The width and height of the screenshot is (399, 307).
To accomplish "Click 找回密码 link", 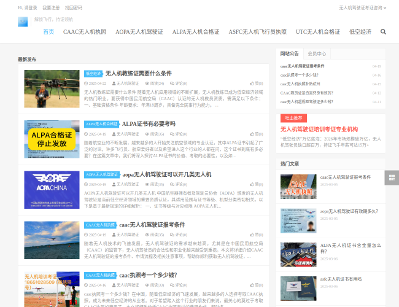I will (x=74, y=8).
